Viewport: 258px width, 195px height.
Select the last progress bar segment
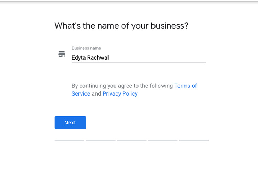point(194,140)
